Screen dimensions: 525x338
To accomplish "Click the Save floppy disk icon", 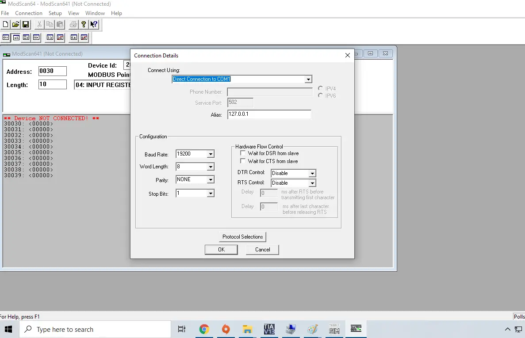I will pyautogui.click(x=26, y=24).
